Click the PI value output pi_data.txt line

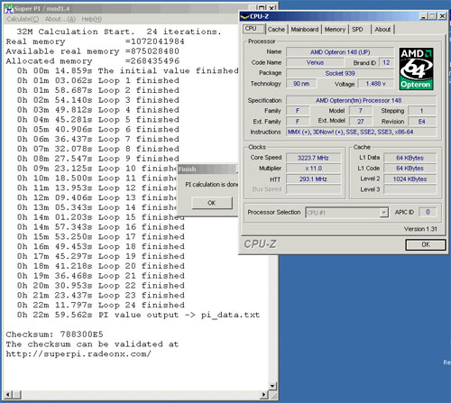click(x=138, y=315)
